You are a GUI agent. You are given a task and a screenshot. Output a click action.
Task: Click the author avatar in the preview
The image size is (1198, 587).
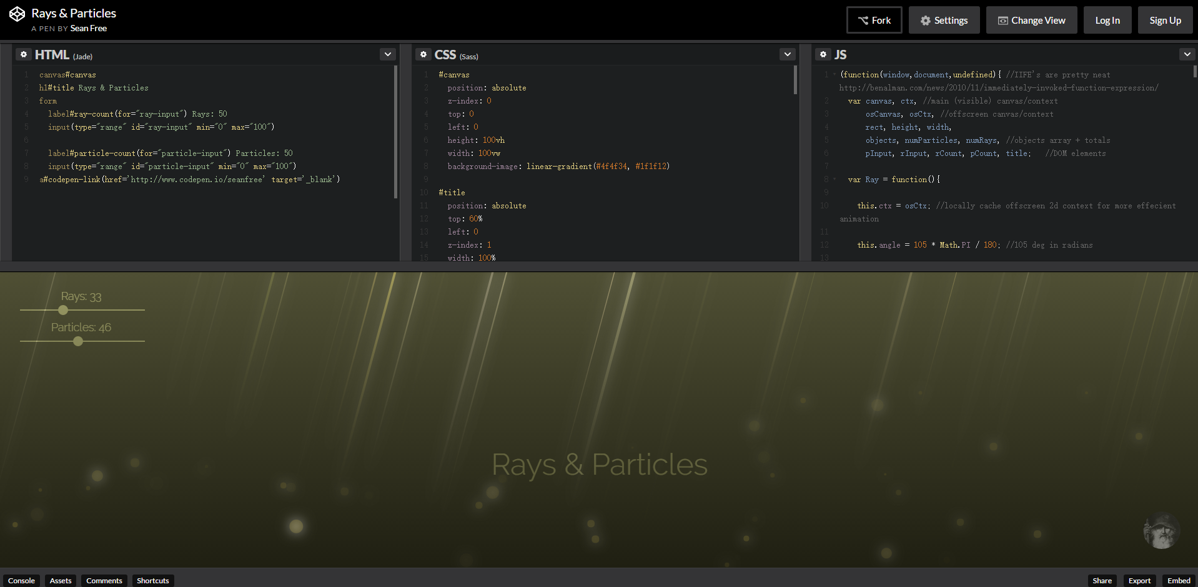(1161, 531)
